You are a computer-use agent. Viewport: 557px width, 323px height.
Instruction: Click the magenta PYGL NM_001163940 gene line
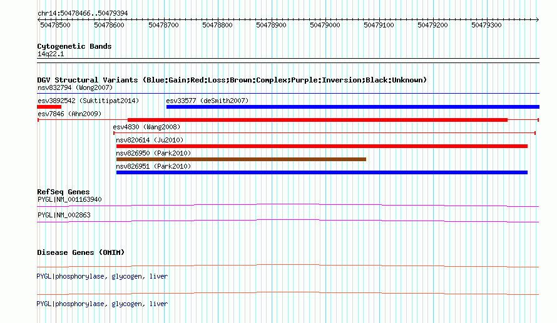point(288,205)
